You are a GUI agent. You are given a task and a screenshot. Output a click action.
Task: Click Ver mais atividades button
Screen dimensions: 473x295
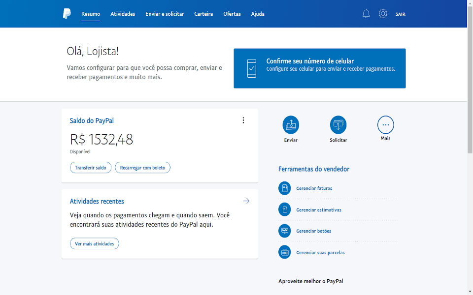(x=95, y=243)
